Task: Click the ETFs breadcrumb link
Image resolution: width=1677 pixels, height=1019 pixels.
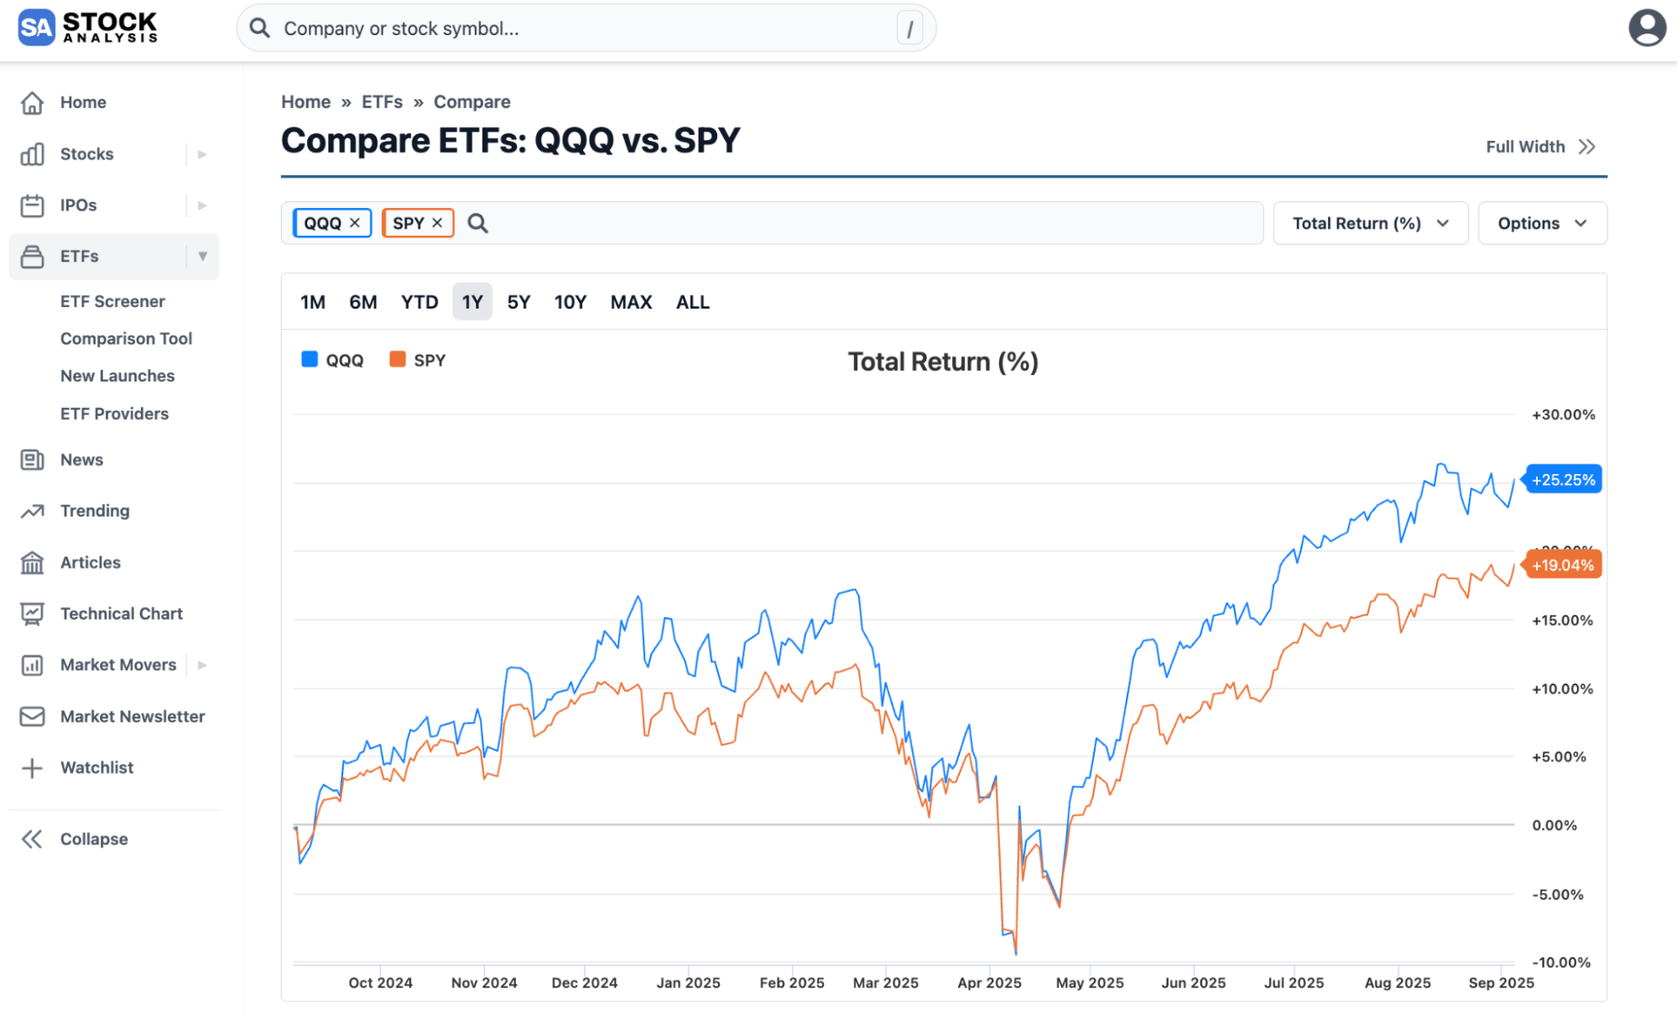Action: [x=383, y=101]
